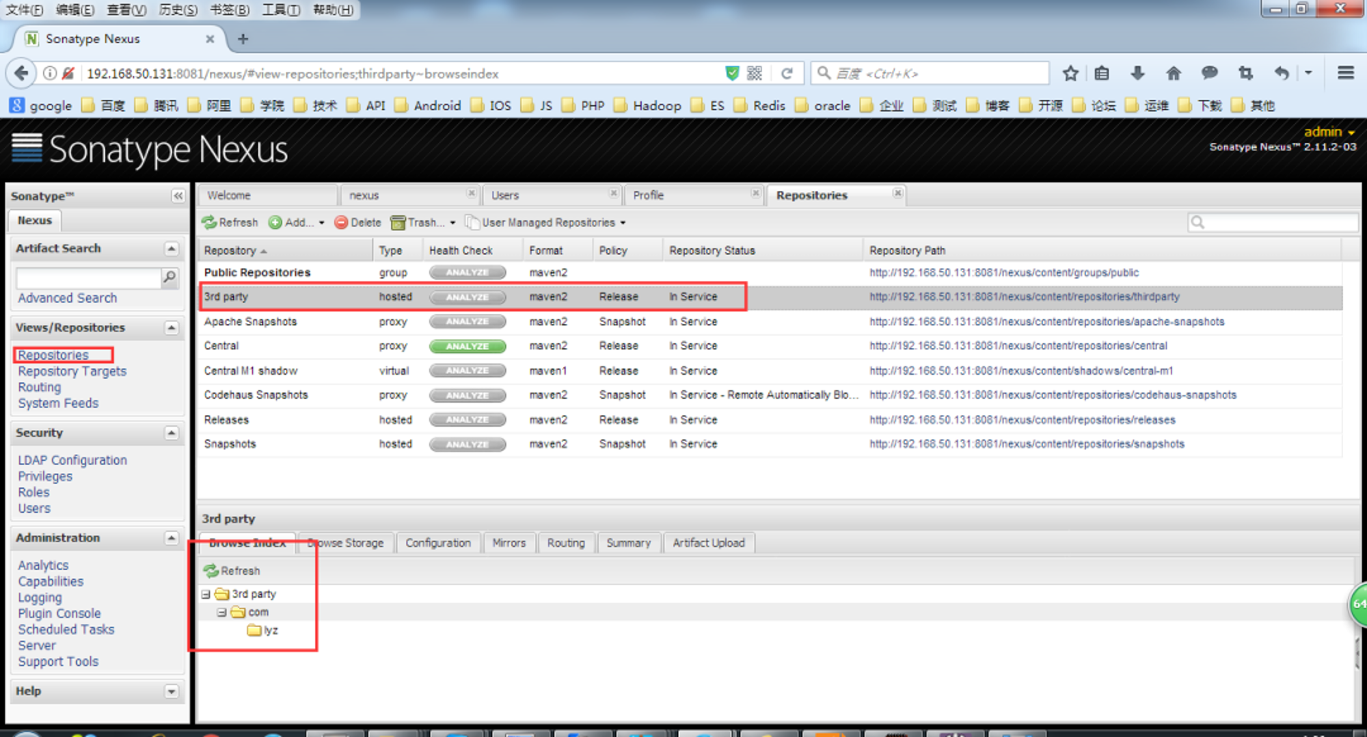
Task: Click the browser back arrow button
Action: click(x=21, y=73)
